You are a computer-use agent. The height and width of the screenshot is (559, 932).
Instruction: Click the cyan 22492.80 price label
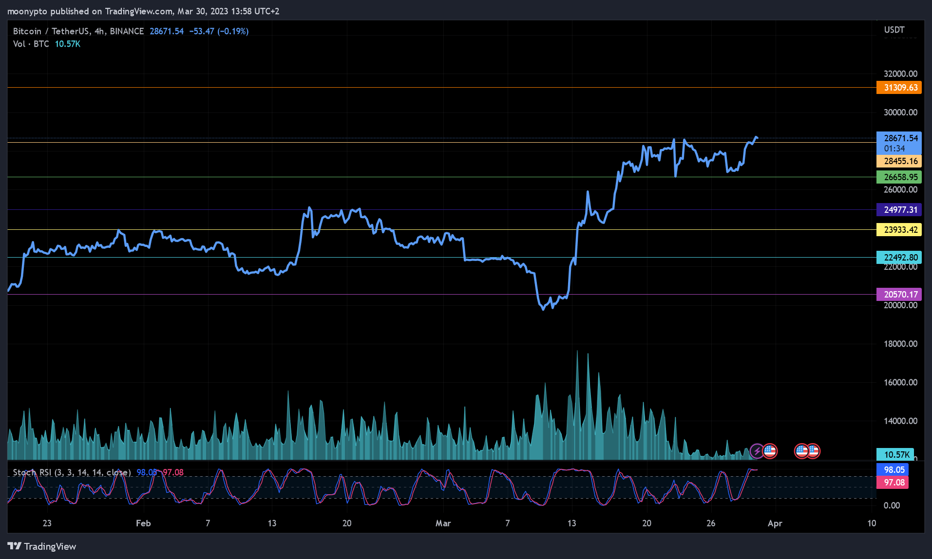[x=899, y=258]
